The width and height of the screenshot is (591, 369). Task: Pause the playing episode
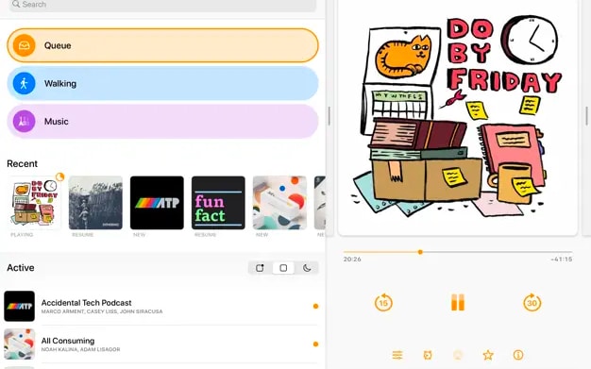click(x=458, y=302)
